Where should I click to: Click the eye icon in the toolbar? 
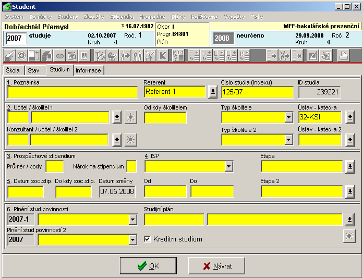[60, 56]
